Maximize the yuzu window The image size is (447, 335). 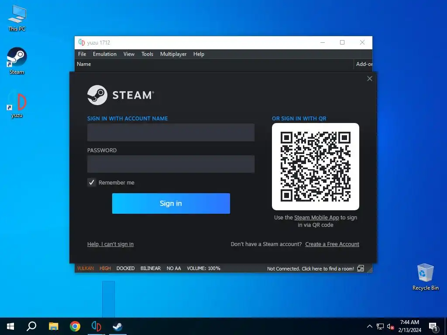pos(342,42)
